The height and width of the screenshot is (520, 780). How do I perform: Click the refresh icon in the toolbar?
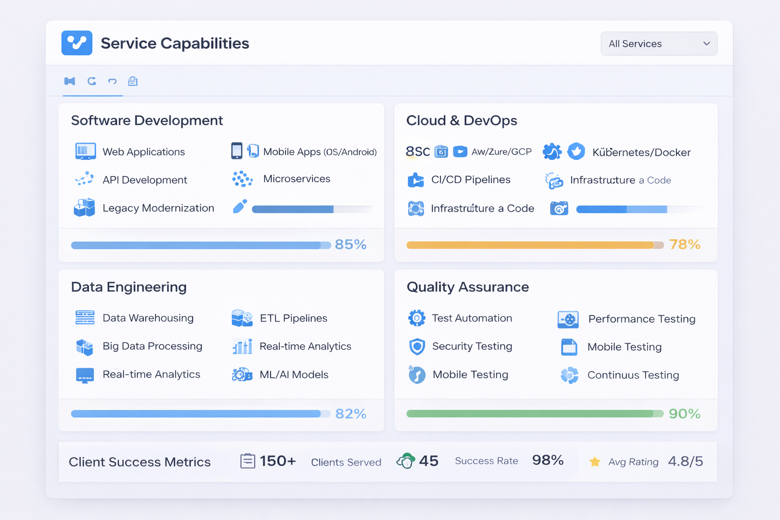pyautogui.click(x=91, y=81)
